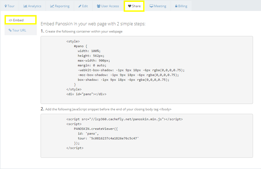Click the script src 'panoskin.min.js' code line

124,119
